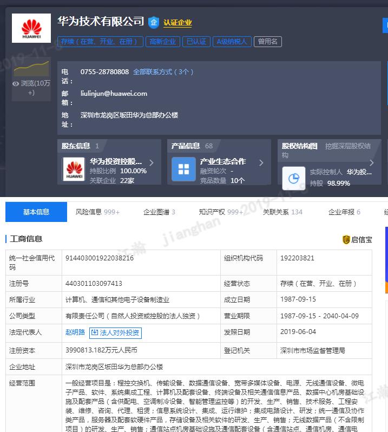The width and height of the screenshot is (388, 432).
Task: Click the 法人对外投资 button
Action: click(x=115, y=332)
